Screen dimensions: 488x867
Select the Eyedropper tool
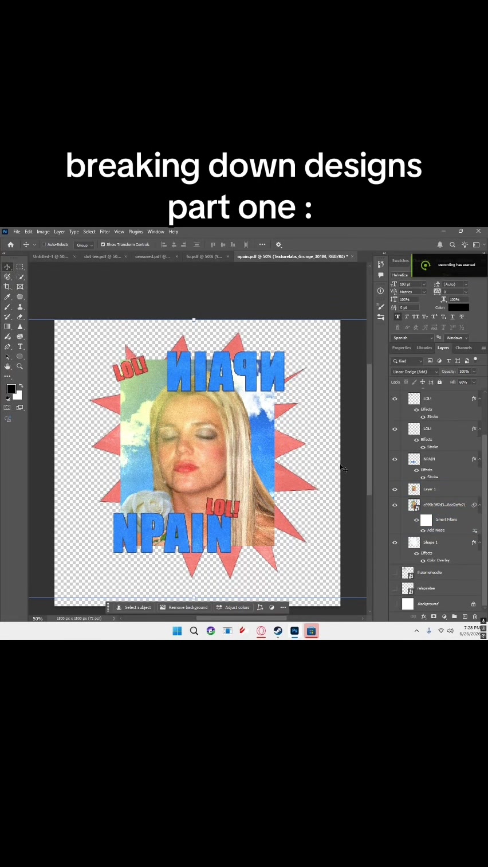tap(7, 297)
